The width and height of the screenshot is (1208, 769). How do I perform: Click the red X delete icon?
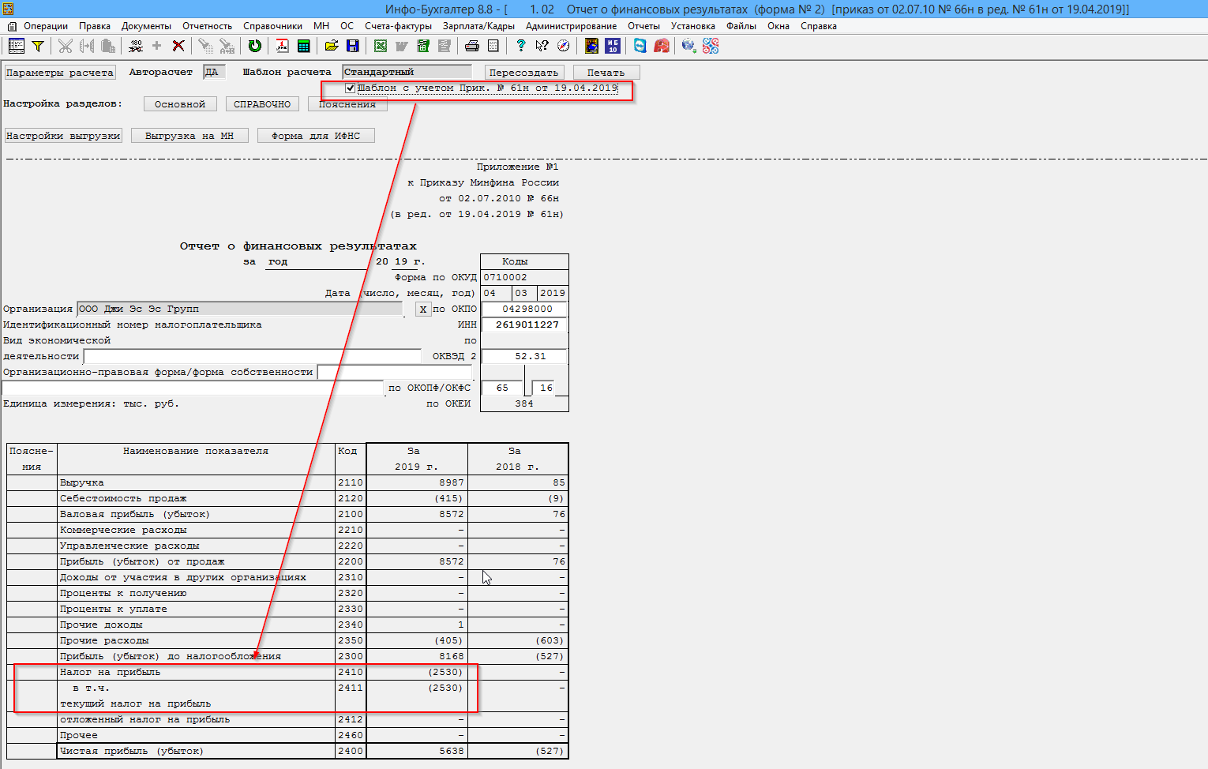178,46
